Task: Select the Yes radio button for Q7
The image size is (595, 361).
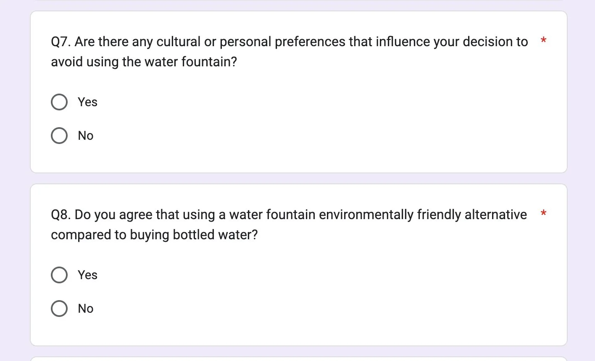Action: coord(59,102)
